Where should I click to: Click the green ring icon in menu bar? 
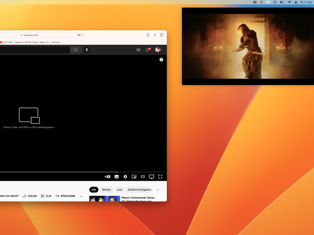pyautogui.click(x=268, y=2)
